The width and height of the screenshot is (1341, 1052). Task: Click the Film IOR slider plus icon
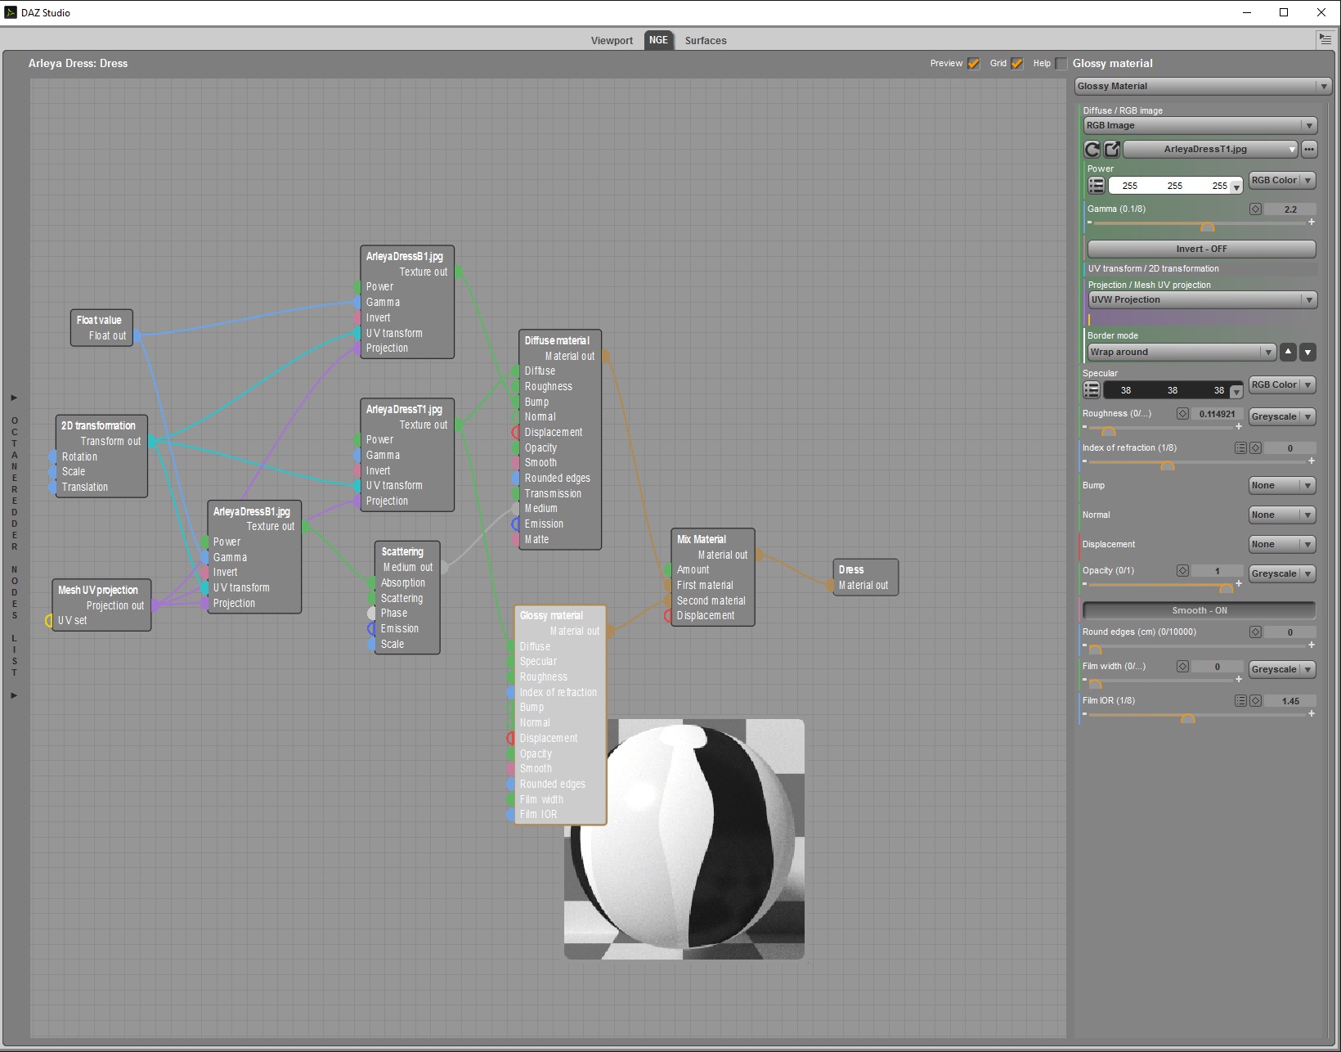click(x=1312, y=713)
